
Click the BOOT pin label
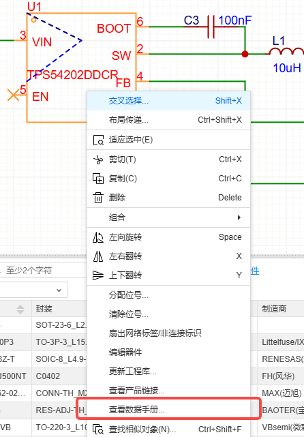[114, 29]
